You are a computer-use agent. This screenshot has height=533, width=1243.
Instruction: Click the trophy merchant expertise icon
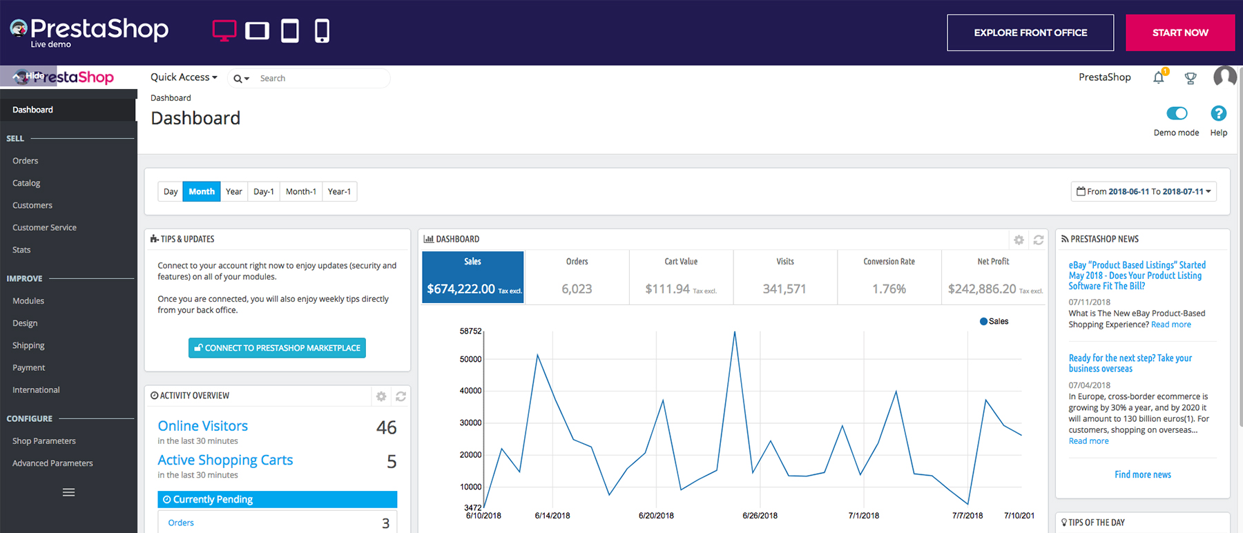(1191, 78)
